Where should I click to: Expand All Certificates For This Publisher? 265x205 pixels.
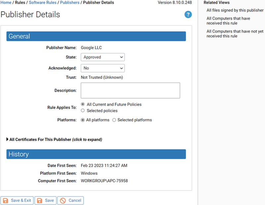pos(54,139)
